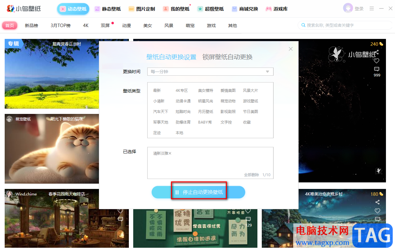Choose the 炫酷时尚 wallpaper type
395x249 pixels.
click(183, 112)
